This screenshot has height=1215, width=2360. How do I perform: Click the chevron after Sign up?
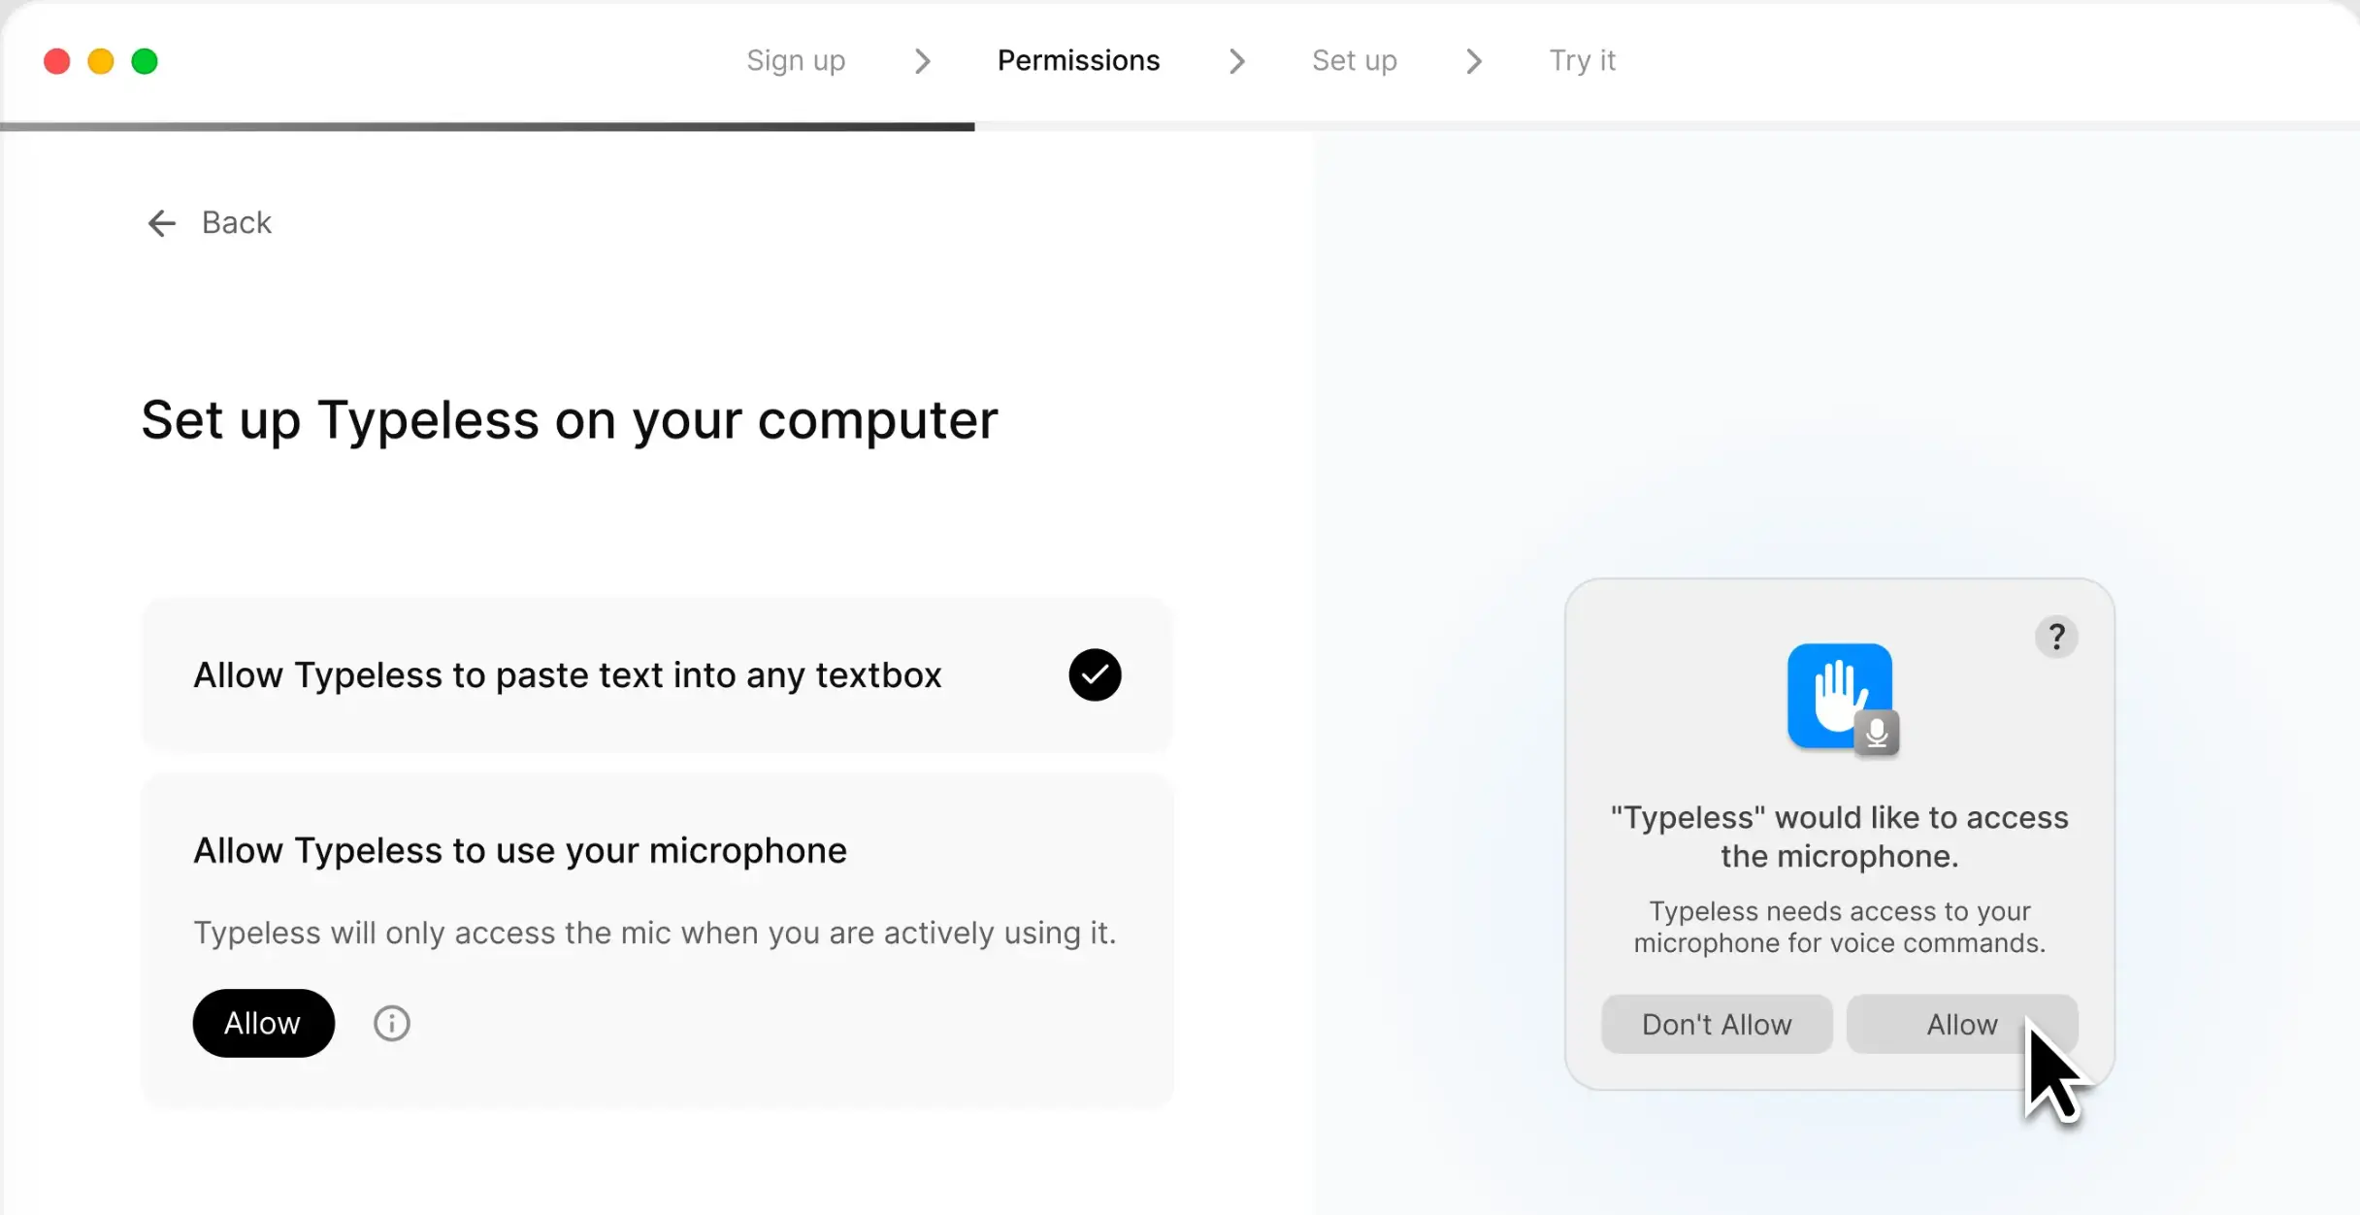(922, 61)
